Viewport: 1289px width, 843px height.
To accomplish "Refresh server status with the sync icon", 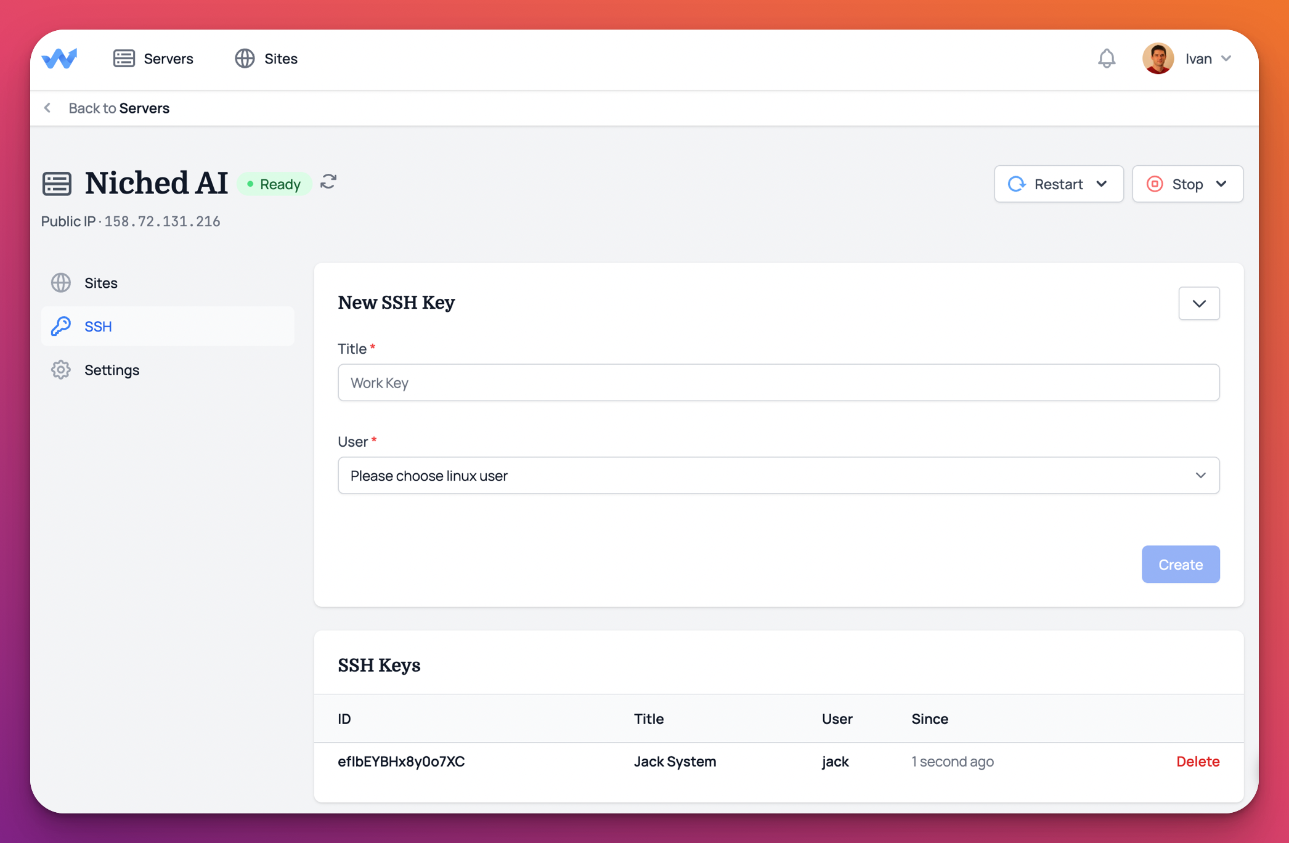I will tap(328, 182).
